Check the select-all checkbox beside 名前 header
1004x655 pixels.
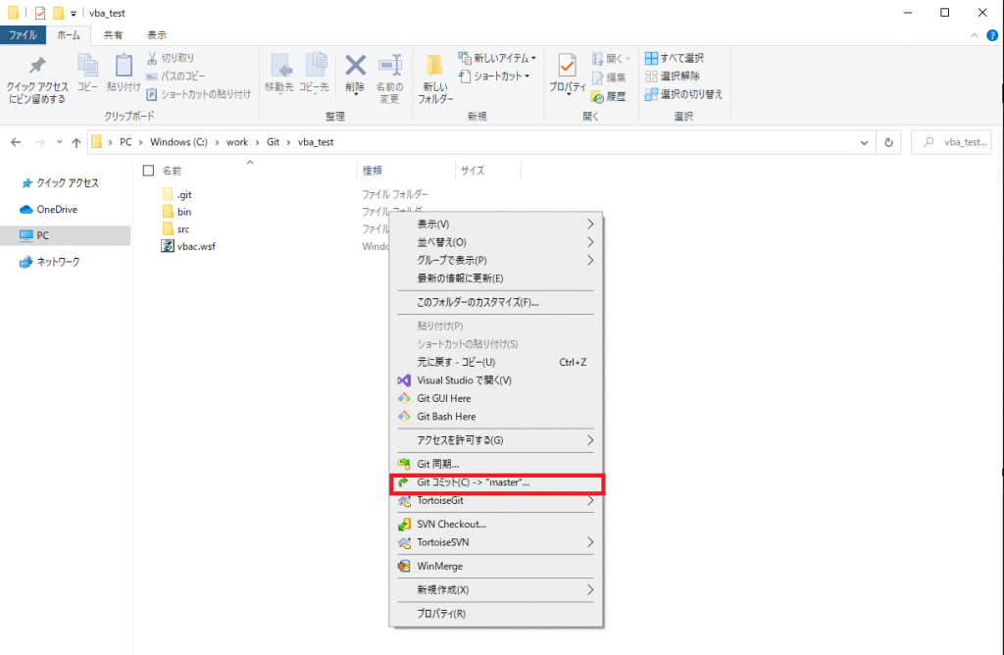point(146,169)
